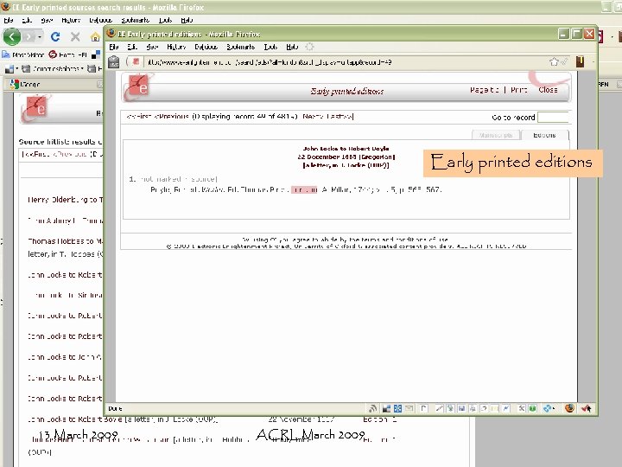Open File menu in background search results window
Viewport: 622px width, 467px height.
click(9, 20)
